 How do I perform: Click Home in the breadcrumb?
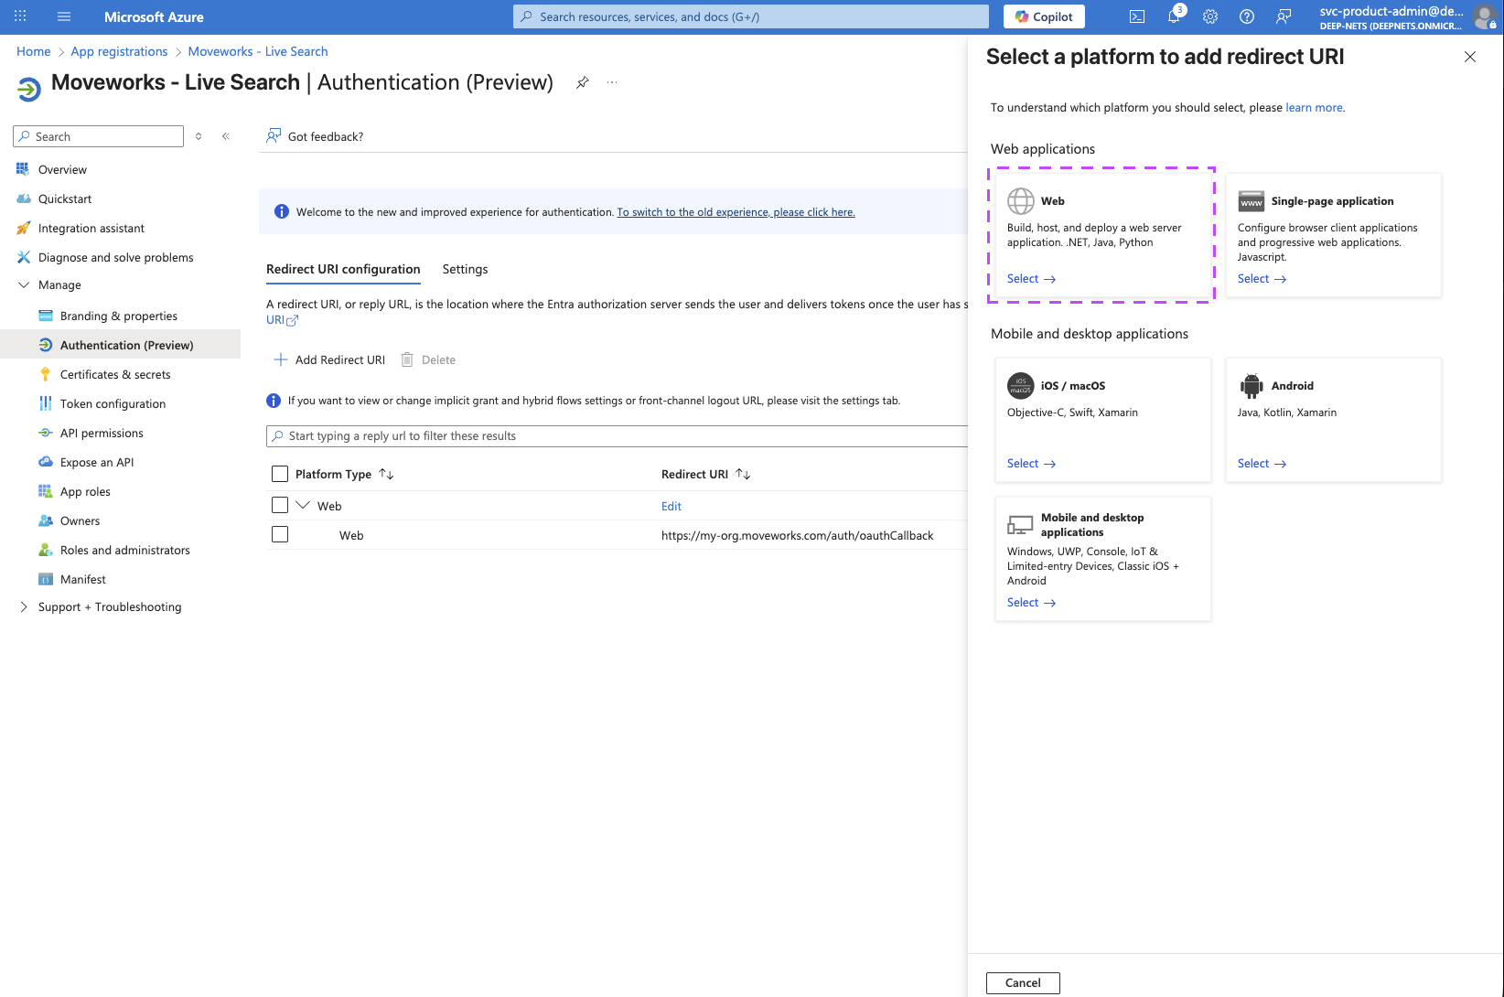(x=34, y=51)
